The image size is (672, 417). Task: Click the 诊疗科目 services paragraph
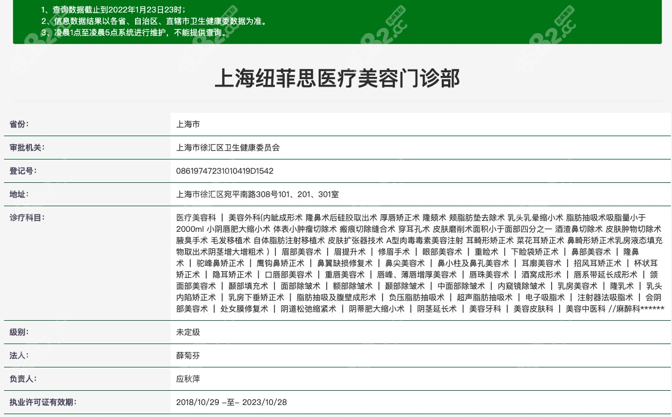[420, 263]
